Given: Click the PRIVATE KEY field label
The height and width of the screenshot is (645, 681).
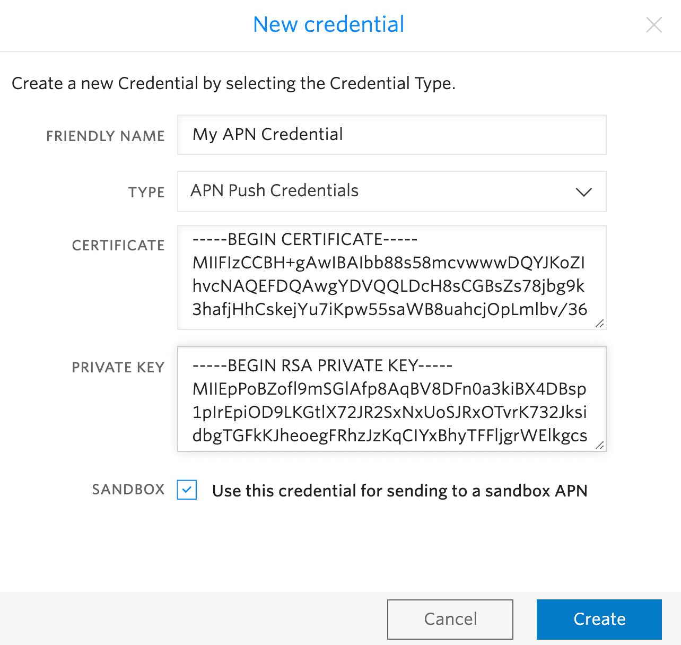Looking at the screenshot, I should tap(118, 367).
